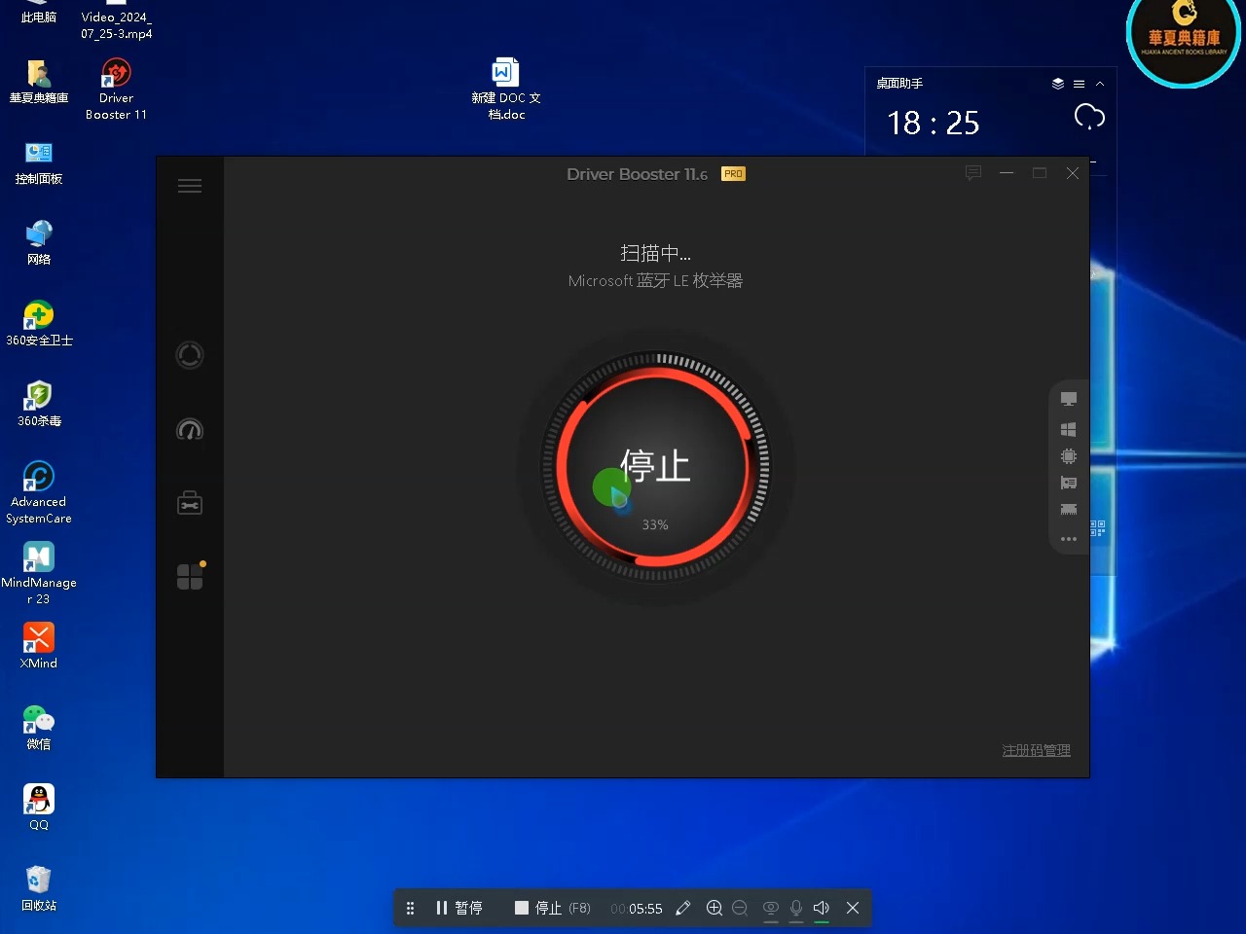The height and width of the screenshot is (934, 1246).
Task: Select the 此电脑 desktop icon
Action: tap(39, 13)
